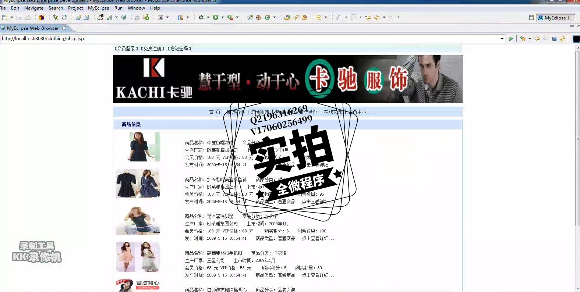Open the MyEclipse menu

click(x=99, y=8)
